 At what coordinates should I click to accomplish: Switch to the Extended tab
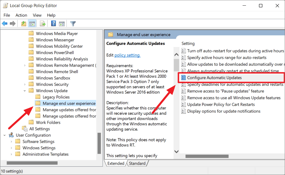pos(116,163)
